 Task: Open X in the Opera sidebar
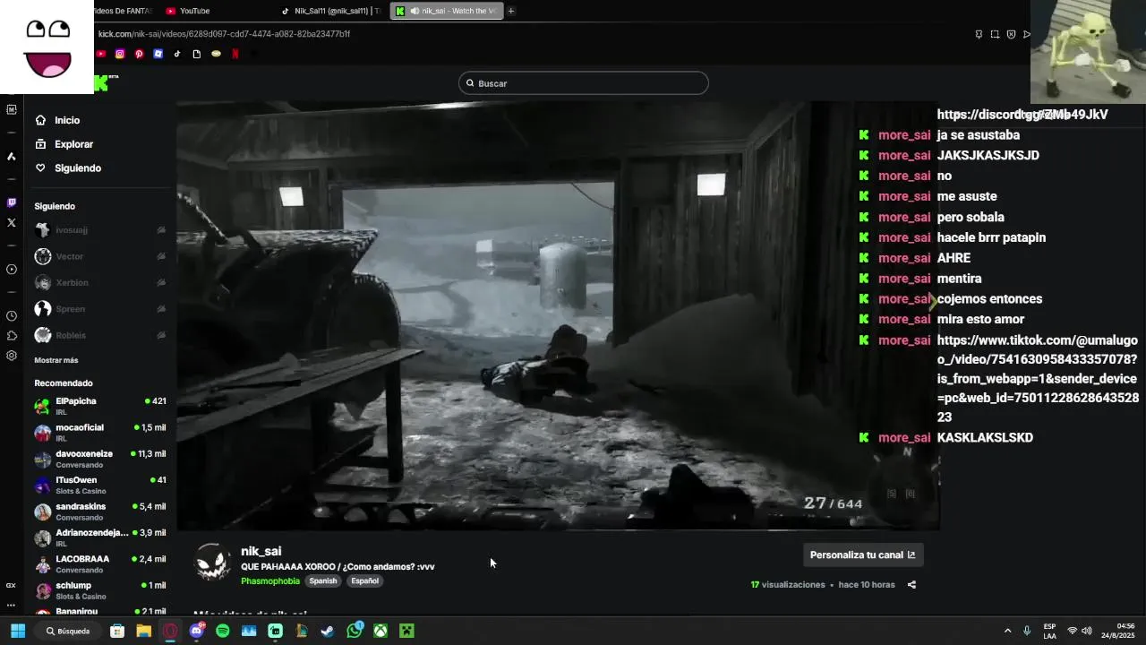click(x=11, y=222)
